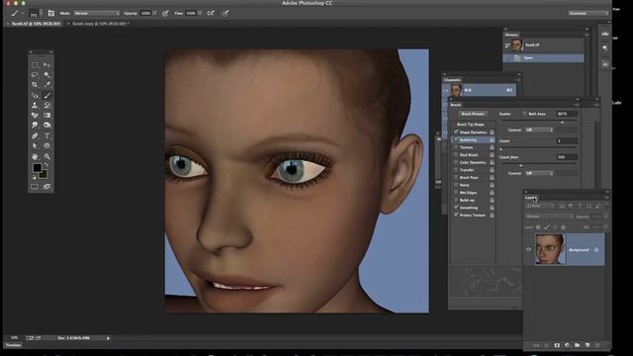Toggle Quick Mask mode
This screenshot has width=633, height=356.
pos(35,187)
